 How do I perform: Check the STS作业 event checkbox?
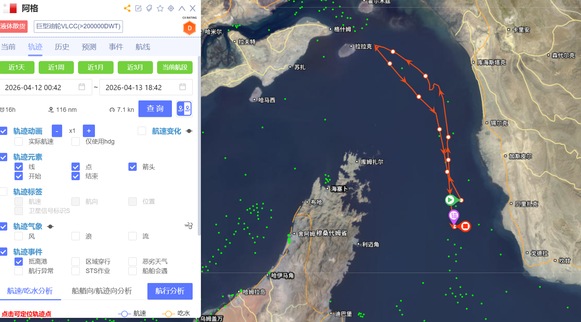[76, 271]
